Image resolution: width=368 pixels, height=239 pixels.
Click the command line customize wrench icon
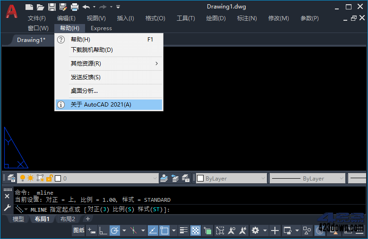(7, 207)
